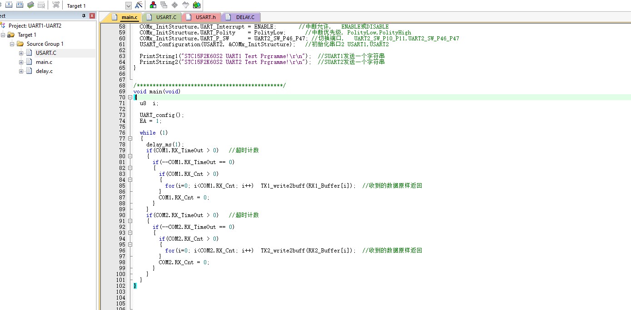
Task: Click the delay.c file icon in tree
Action: tap(29, 71)
